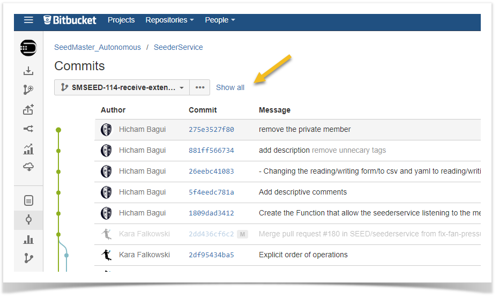
Task: Open the Source file icon in sidebar
Action: click(x=28, y=200)
